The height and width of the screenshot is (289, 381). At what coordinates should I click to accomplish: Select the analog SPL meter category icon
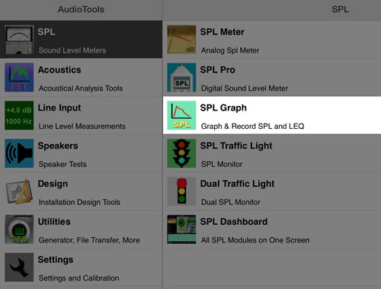[19, 40]
